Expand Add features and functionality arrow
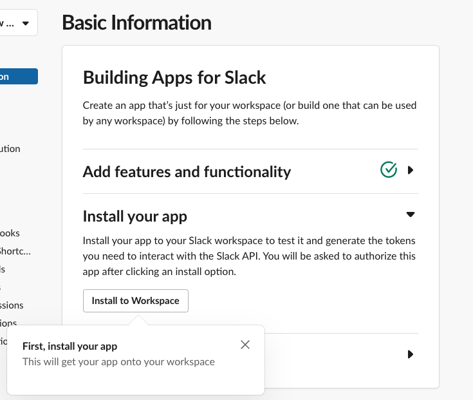473x400 pixels. [x=411, y=171]
